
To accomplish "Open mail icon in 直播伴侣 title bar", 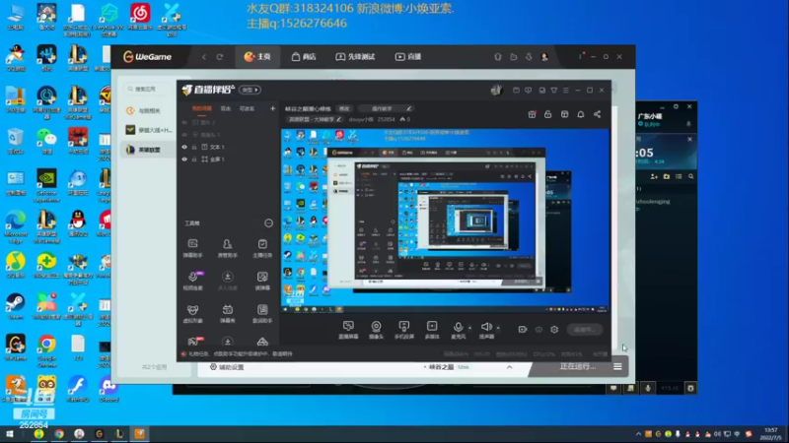I will click(516, 91).
